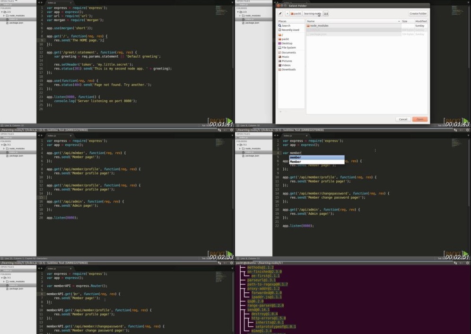Click the pencil icon to type a folder path

(x=280, y=14)
